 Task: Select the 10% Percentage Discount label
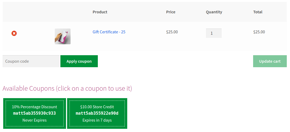[x=34, y=107]
